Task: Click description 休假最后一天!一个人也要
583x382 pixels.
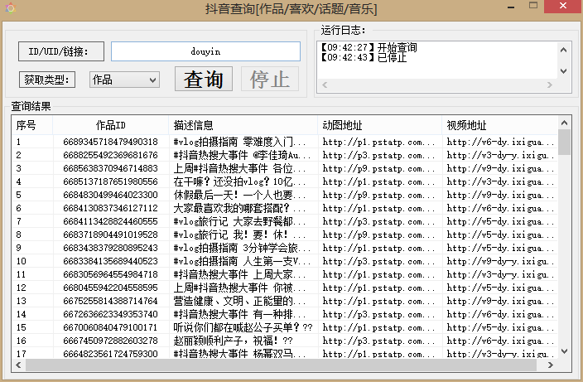Action: (239, 195)
